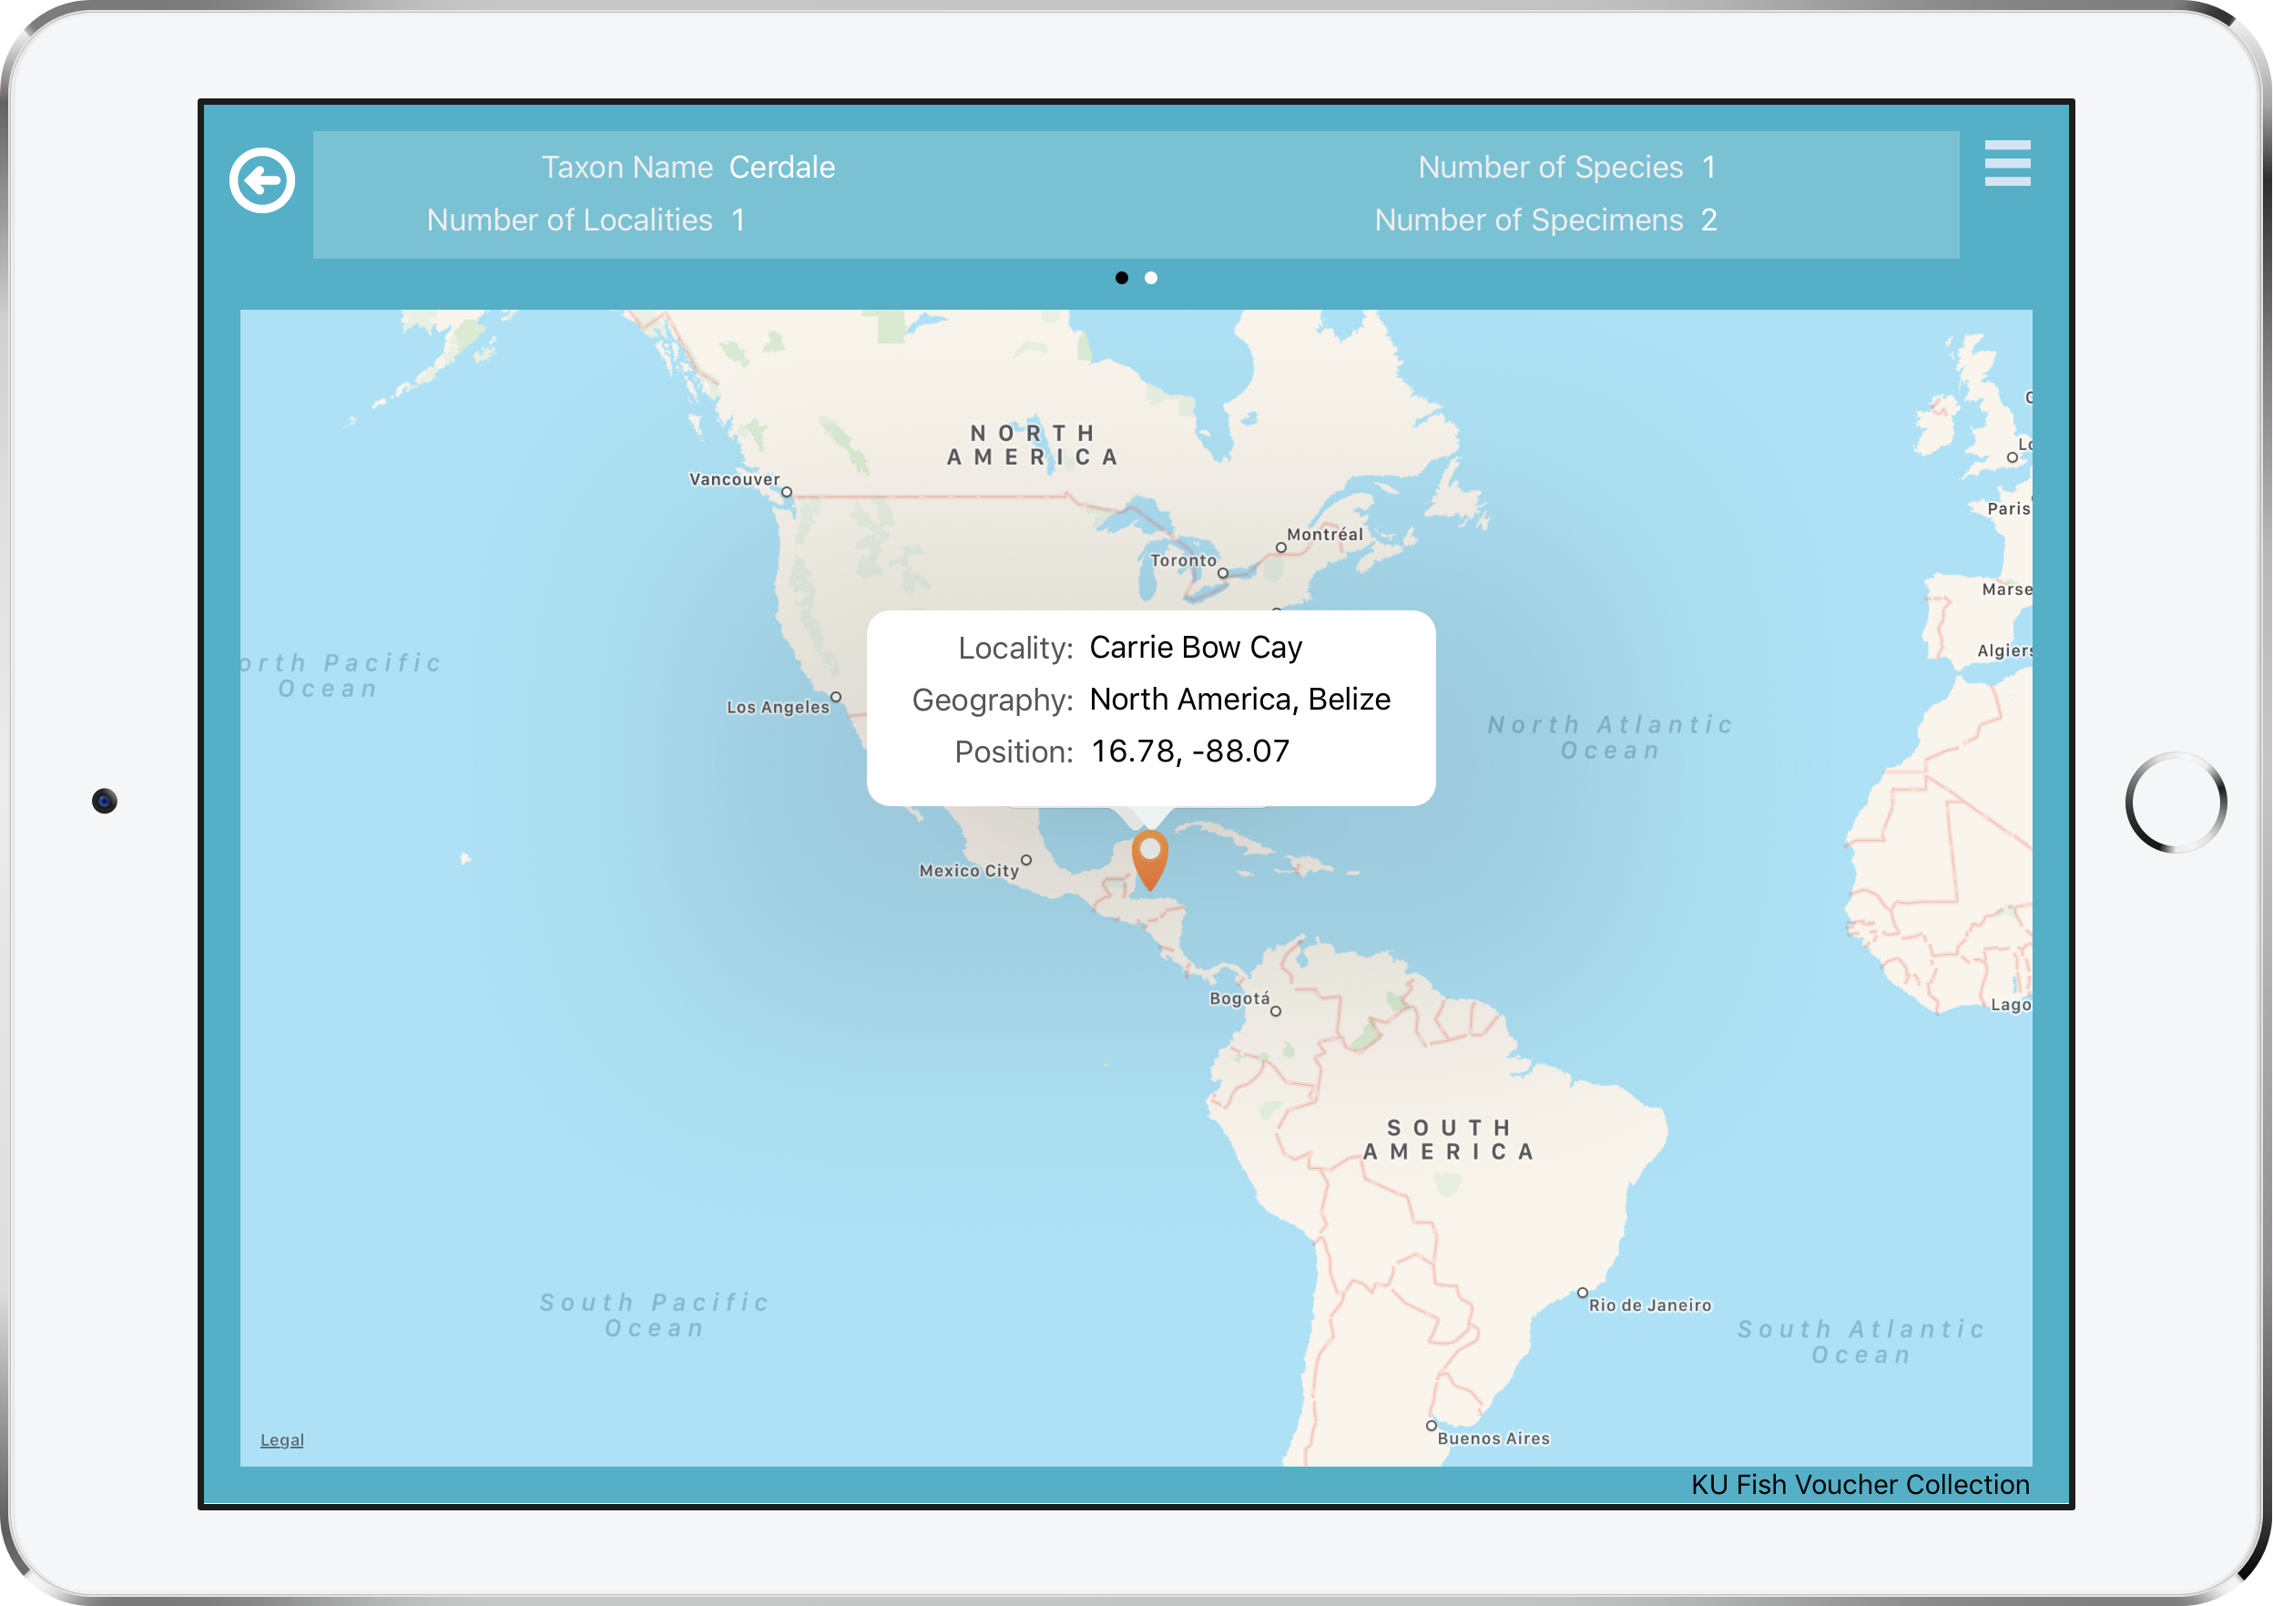This screenshot has width=2273, height=1606.
Task: Click the Toronto city label
Action: click(1183, 560)
